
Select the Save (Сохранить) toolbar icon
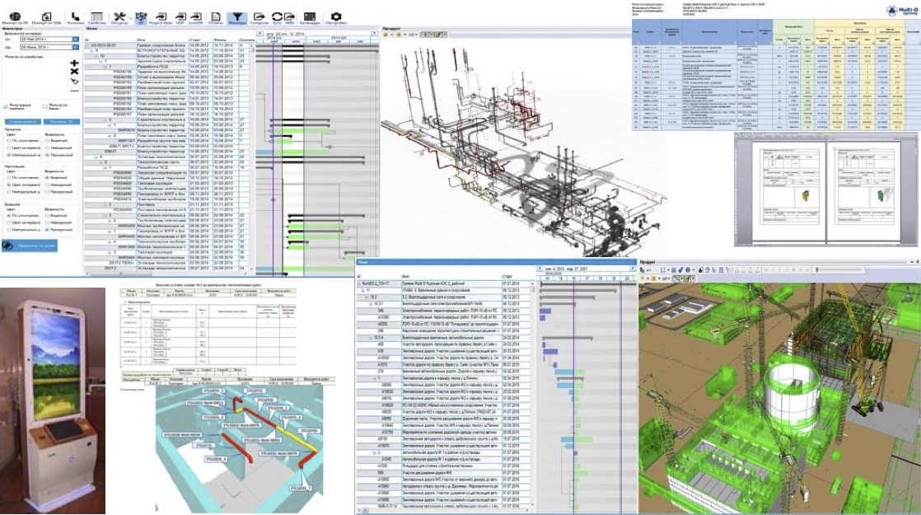pyautogui.click(x=259, y=18)
